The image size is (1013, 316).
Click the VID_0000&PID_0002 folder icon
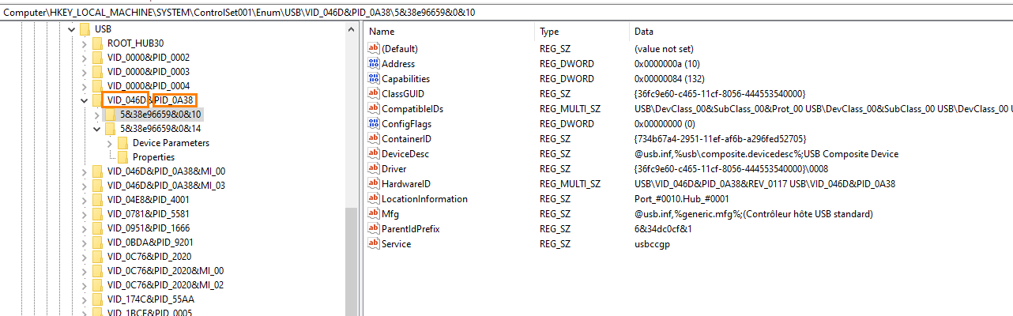(97, 58)
